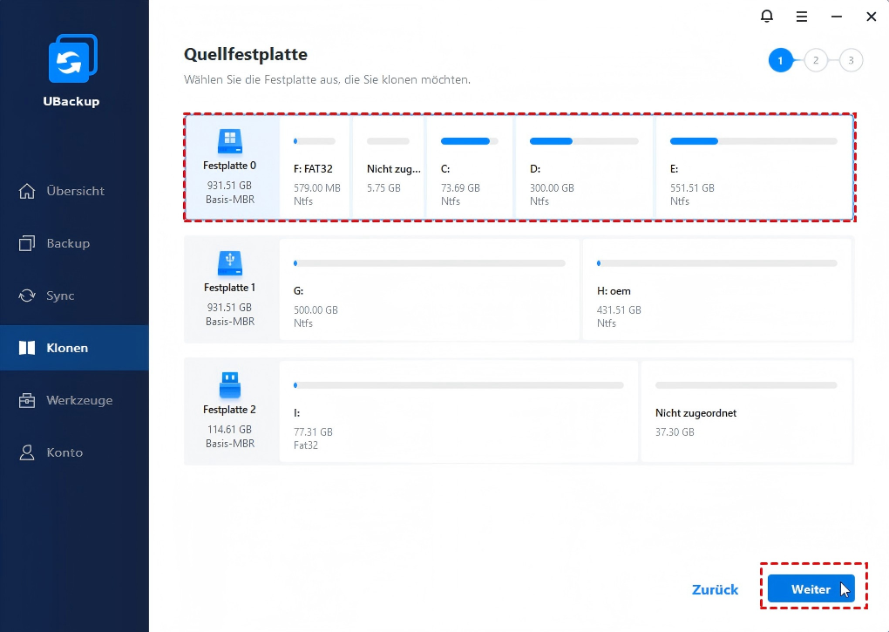Go back with the Zurück link
The width and height of the screenshot is (889, 632).
[715, 589]
